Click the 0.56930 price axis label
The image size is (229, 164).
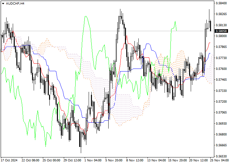tap(221, 124)
